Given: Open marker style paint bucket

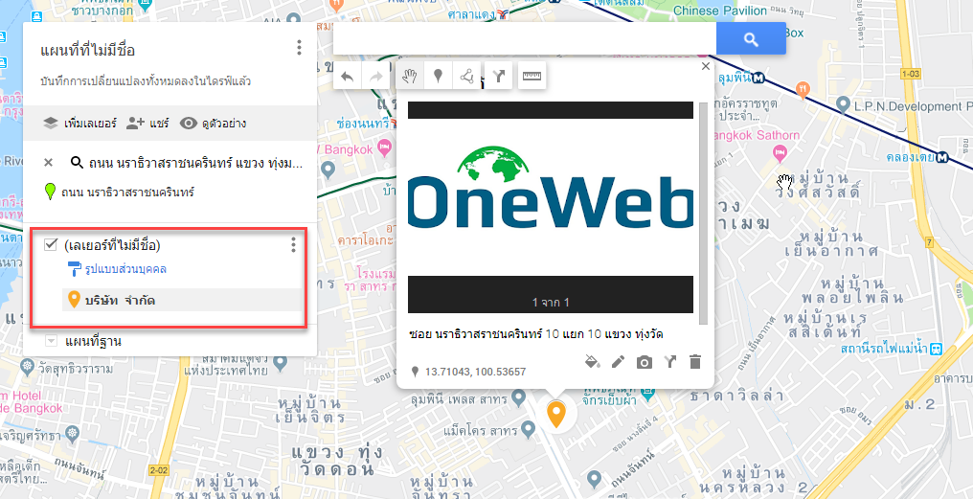Looking at the screenshot, I should coord(593,361).
